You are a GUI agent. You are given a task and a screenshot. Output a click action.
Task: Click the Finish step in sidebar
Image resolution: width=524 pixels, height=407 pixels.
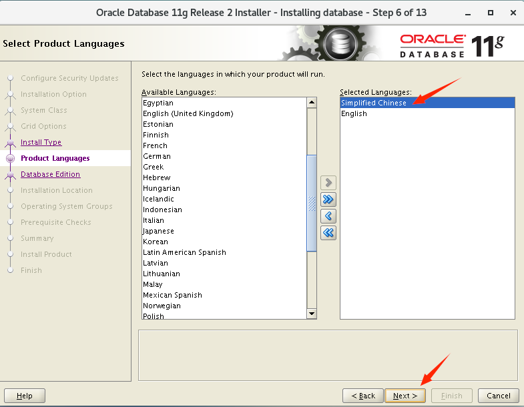point(31,270)
